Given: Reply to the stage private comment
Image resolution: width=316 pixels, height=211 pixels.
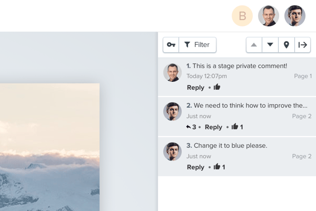Looking at the screenshot, I should coord(195,88).
